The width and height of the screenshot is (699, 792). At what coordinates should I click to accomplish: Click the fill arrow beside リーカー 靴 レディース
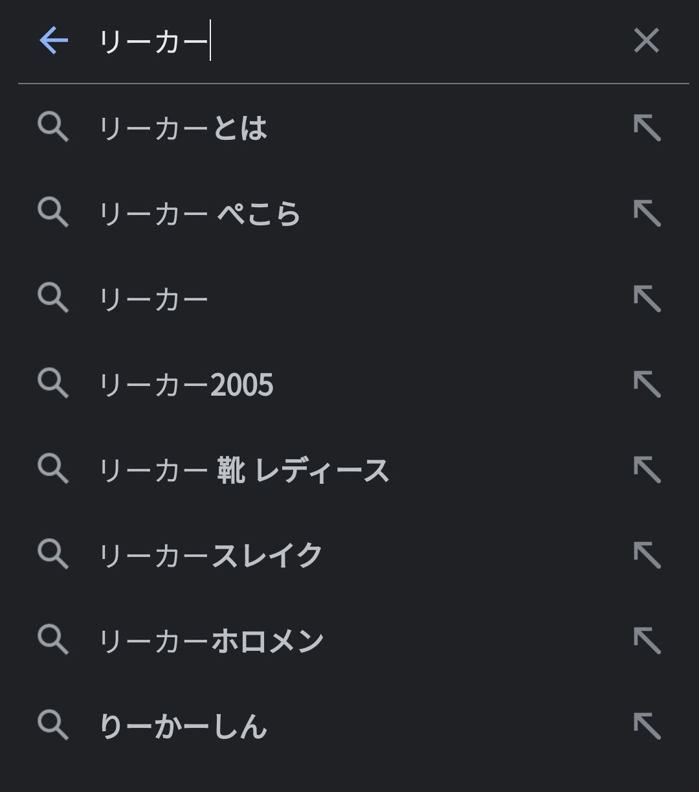(x=647, y=470)
